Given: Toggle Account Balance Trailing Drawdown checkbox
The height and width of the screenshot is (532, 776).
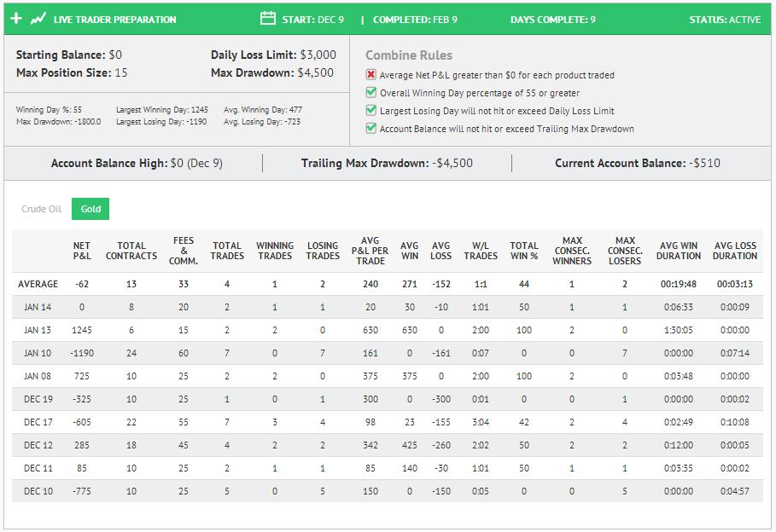Looking at the screenshot, I should click(x=370, y=128).
